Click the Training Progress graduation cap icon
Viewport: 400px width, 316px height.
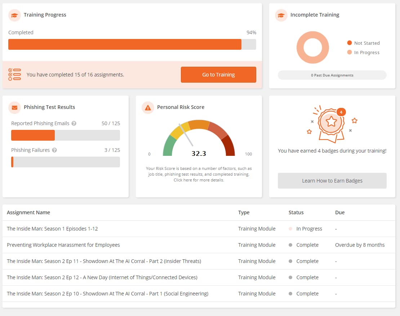click(14, 15)
